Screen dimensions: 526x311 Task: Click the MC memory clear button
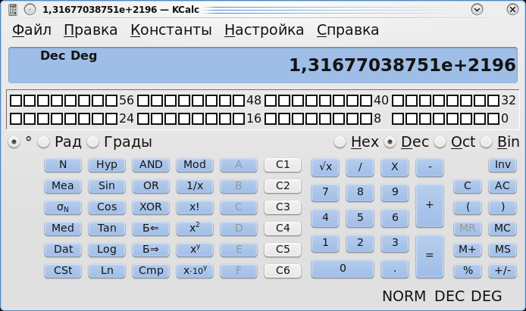[x=503, y=228]
